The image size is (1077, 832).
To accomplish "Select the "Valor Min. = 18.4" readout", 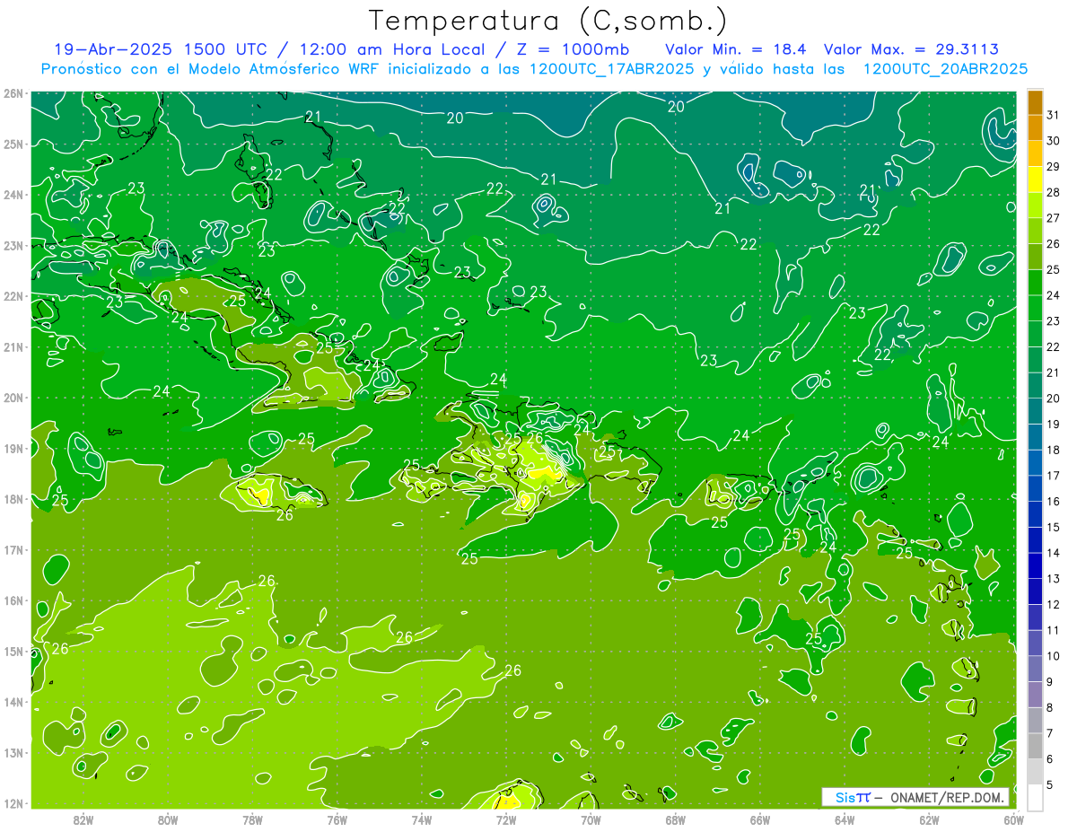I will click(738, 49).
